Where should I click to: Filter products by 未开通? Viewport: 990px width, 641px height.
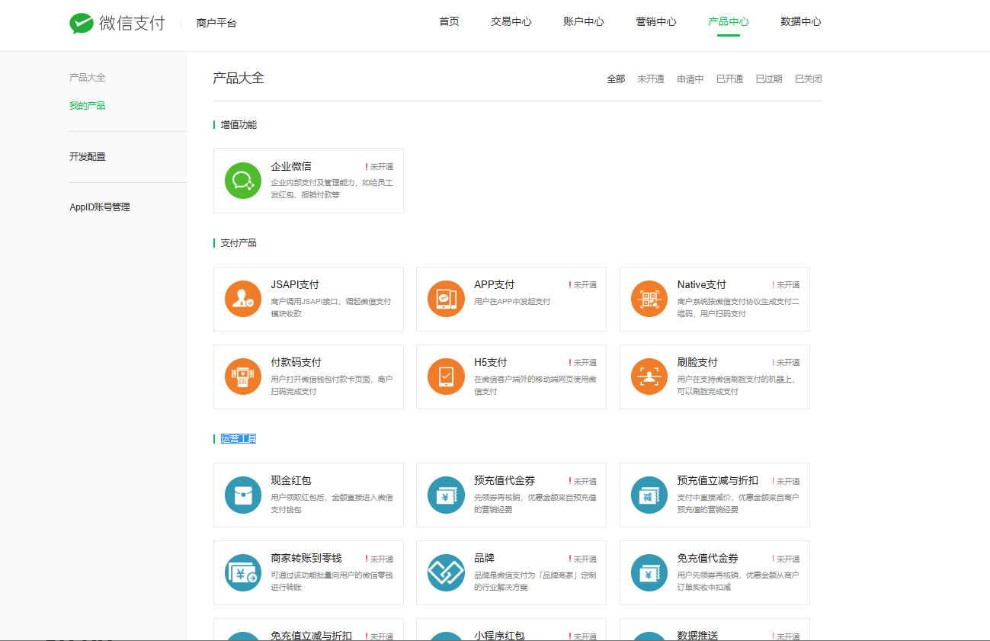651,79
